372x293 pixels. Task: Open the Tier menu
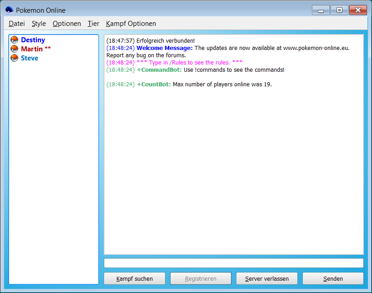coord(93,24)
